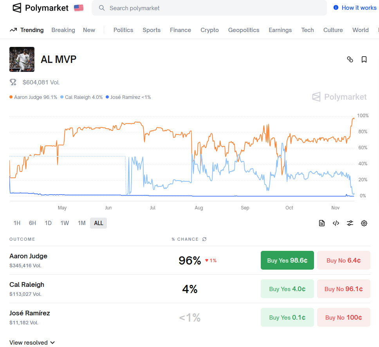
Task: Buy Yes for Aaron Judge at 98.6¢
Action: point(287,260)
